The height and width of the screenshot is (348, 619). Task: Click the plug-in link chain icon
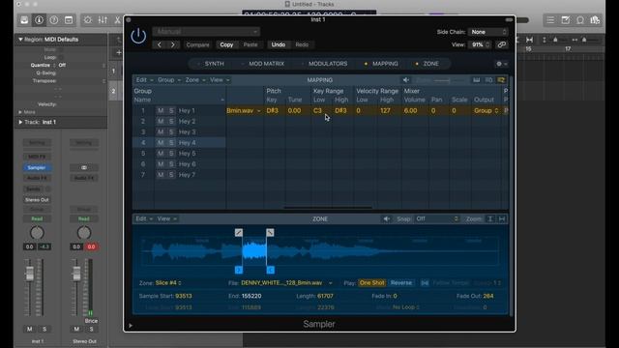(x=501, y=44)
